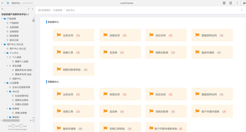This screenshot has width=246, height=132.
Task: Click flag icon on 销售订单 card
Action: 59,52
